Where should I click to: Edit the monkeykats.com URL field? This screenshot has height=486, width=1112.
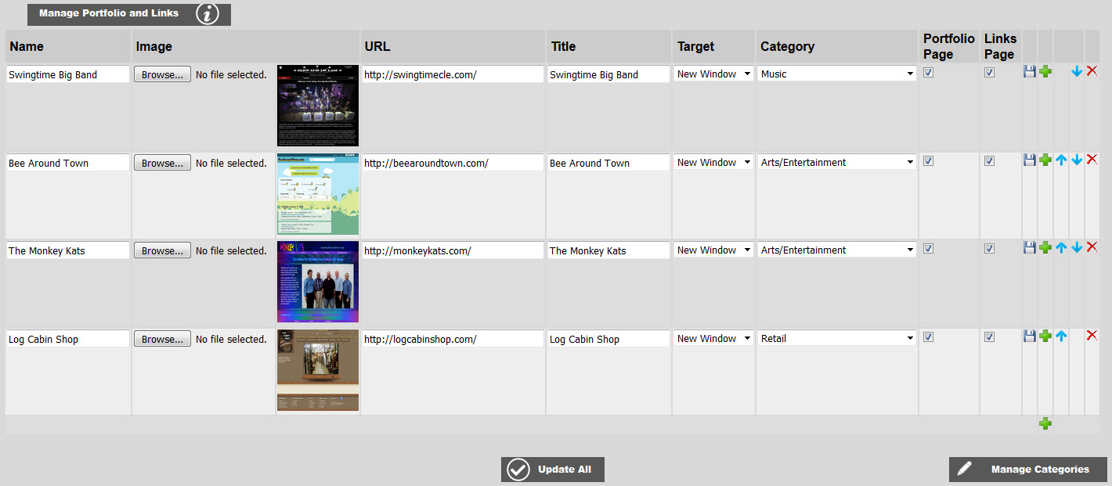(x=453, y=250)
